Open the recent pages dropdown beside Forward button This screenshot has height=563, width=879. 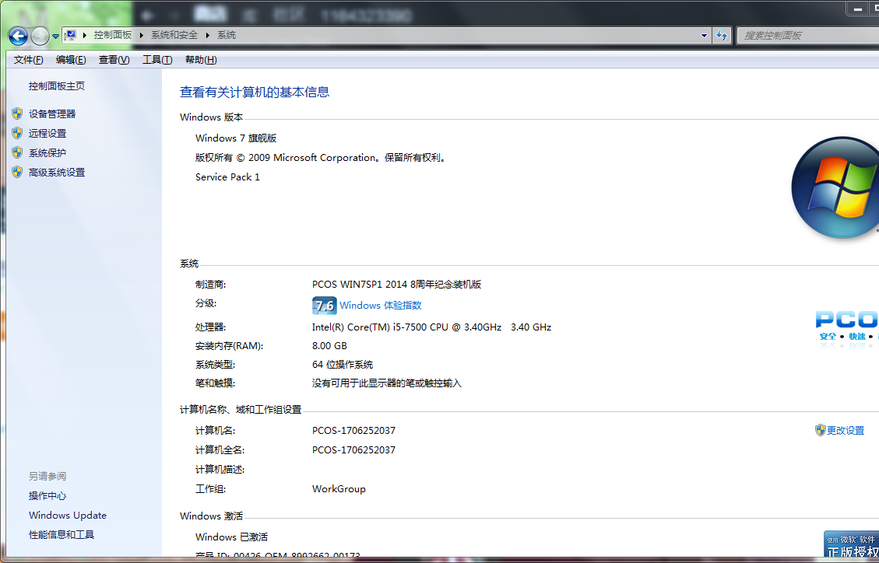pyautogui.click(x=55, y=37)
